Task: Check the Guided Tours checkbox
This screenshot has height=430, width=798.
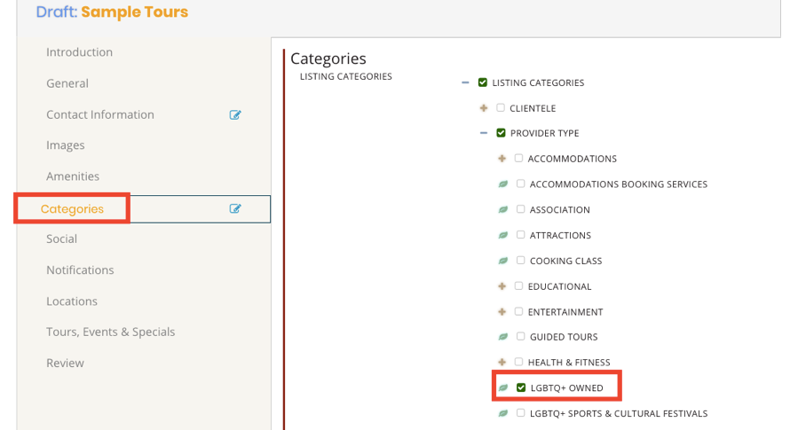Action: point(521,336)
